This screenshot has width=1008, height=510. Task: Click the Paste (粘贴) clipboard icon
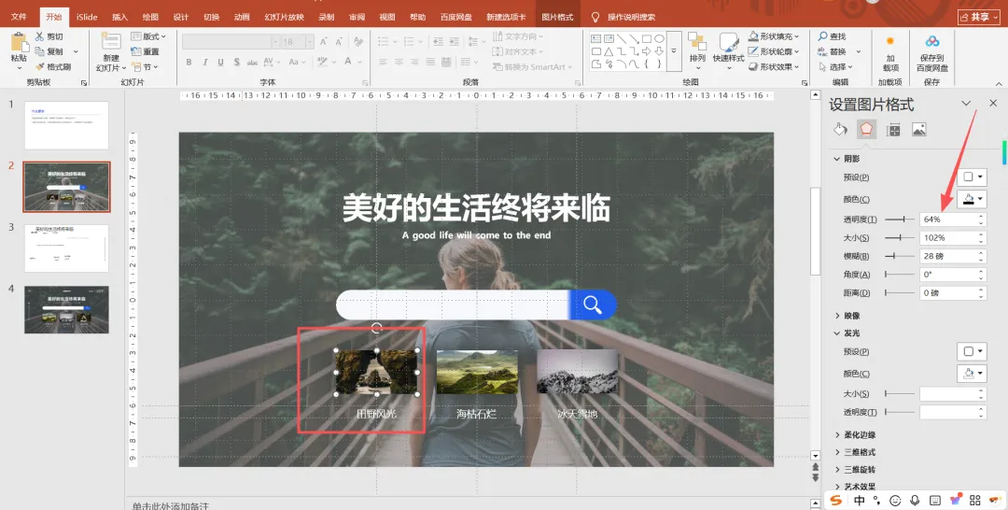[20, 42]
